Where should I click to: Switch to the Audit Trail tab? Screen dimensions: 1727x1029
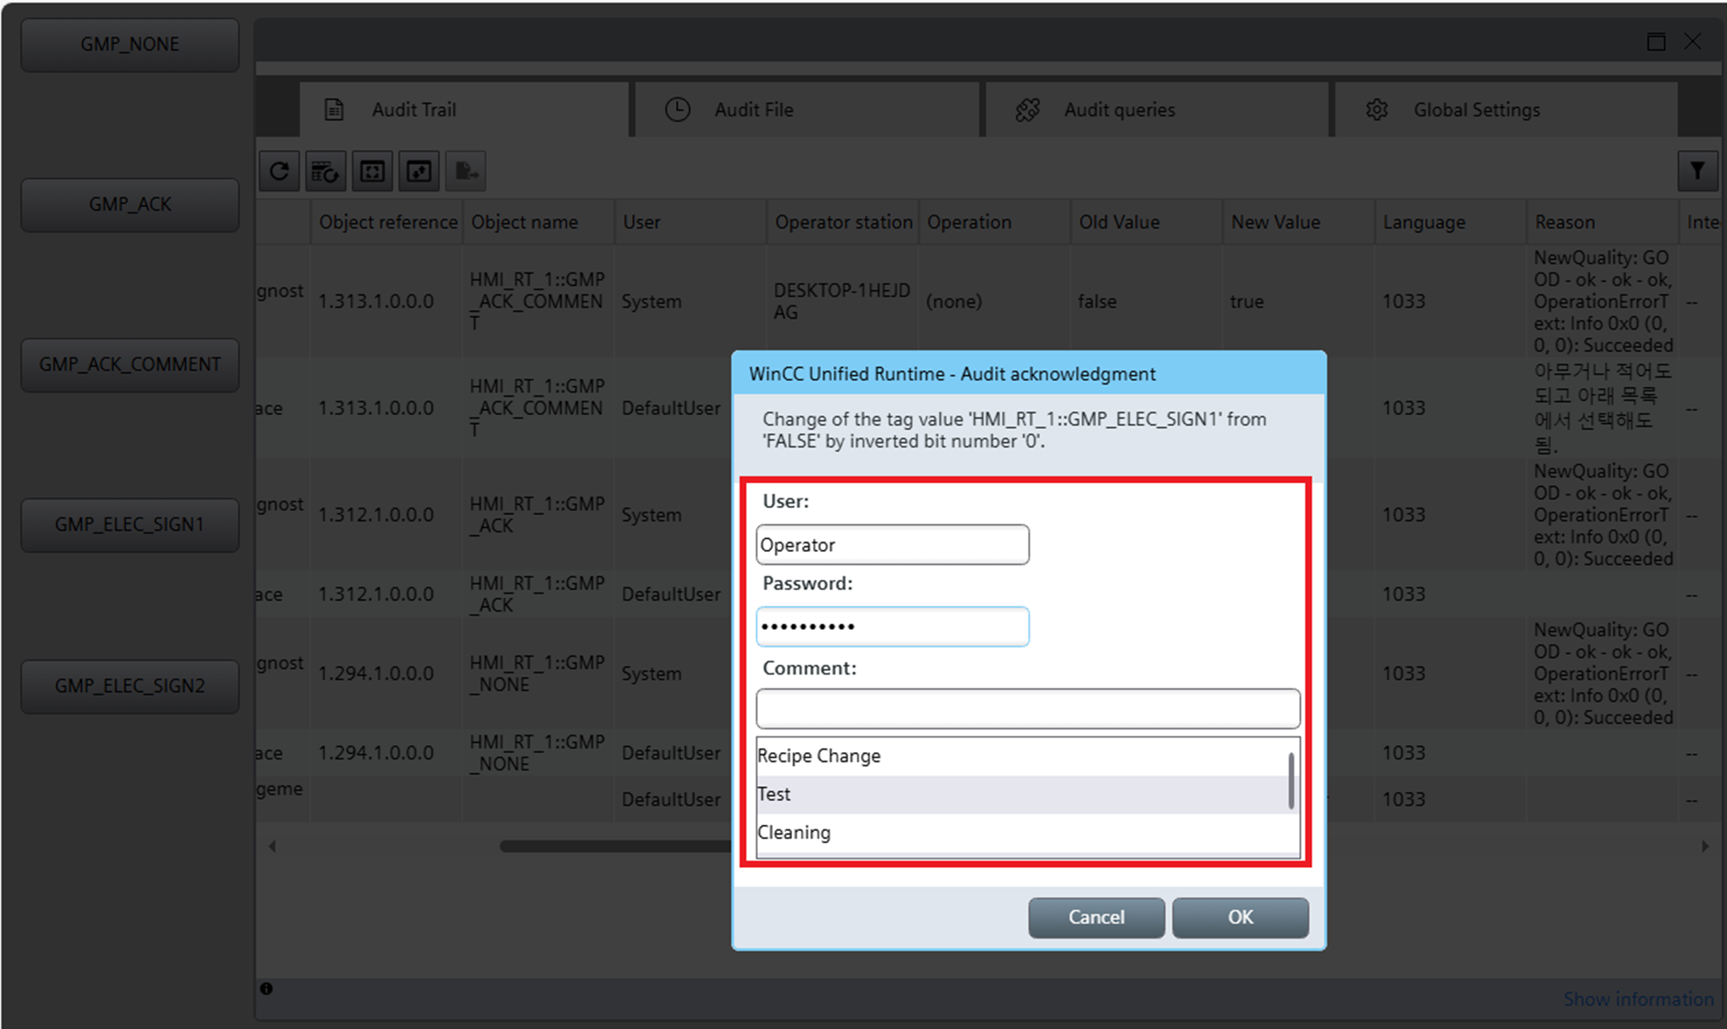464,109
